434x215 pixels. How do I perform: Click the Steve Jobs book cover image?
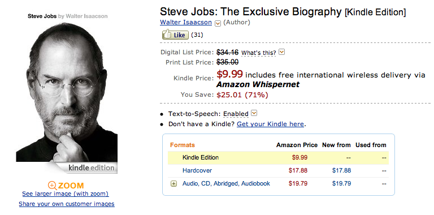coord(67,93)
